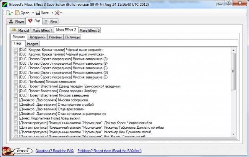Viewport: 249px width, 157px height.
Task: Switch to the Raw tab
Action: coord(51,21)
